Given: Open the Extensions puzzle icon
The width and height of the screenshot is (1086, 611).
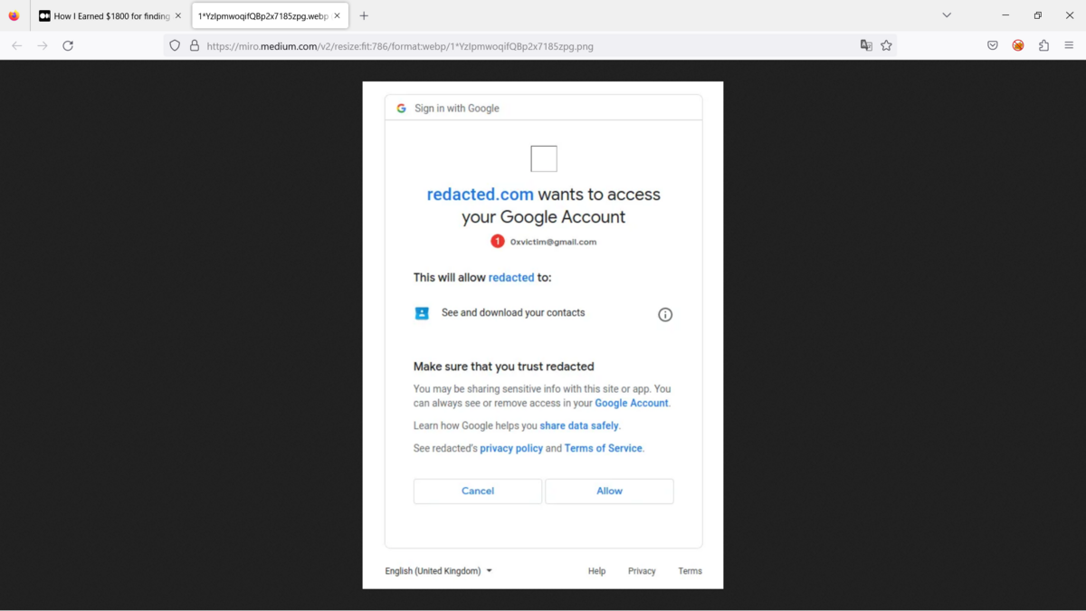Looking at the screenshot, I should (x=1043, y=45).
